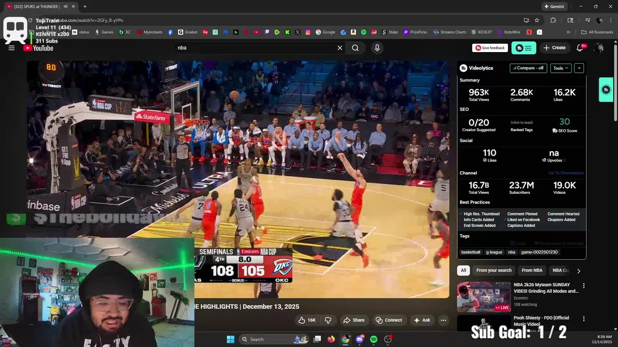Click the page scrollbar thumb
The image size is (618, 347).
click(615, 82)
